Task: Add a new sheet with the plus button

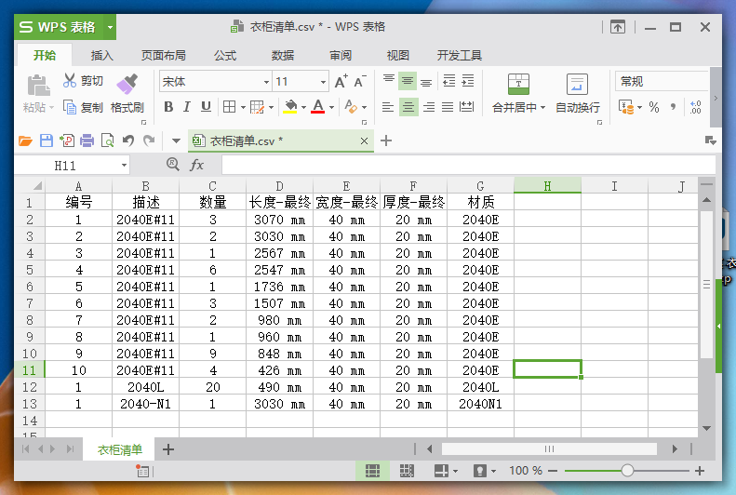Action: click(168, 449)
